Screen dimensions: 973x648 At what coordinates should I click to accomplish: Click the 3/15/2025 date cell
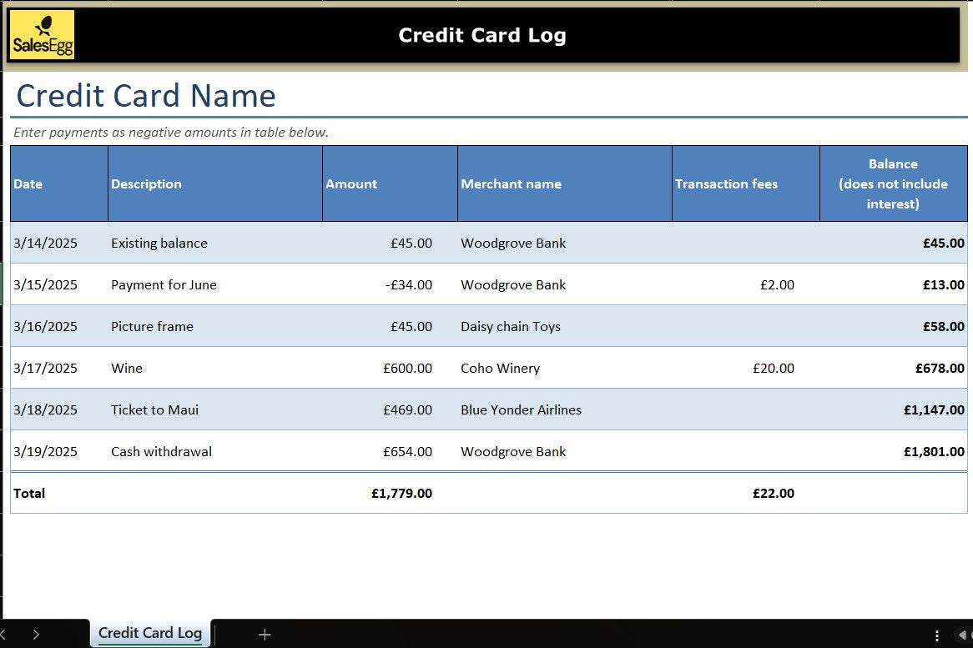tap(58, 284)
